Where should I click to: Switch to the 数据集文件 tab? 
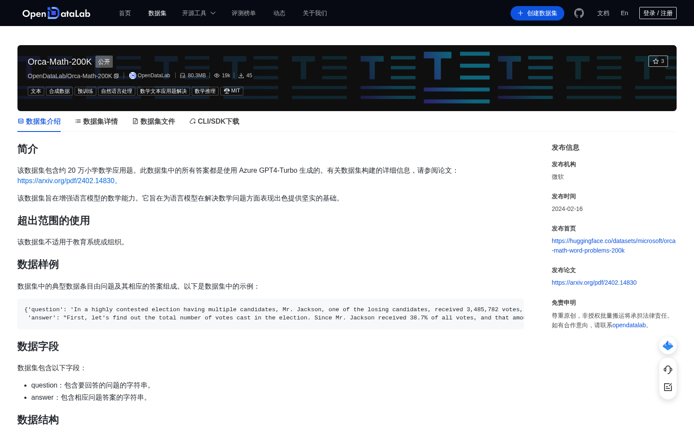tap(154, 122)
